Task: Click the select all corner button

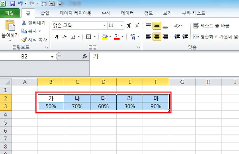Action: [x=6, y=82]
